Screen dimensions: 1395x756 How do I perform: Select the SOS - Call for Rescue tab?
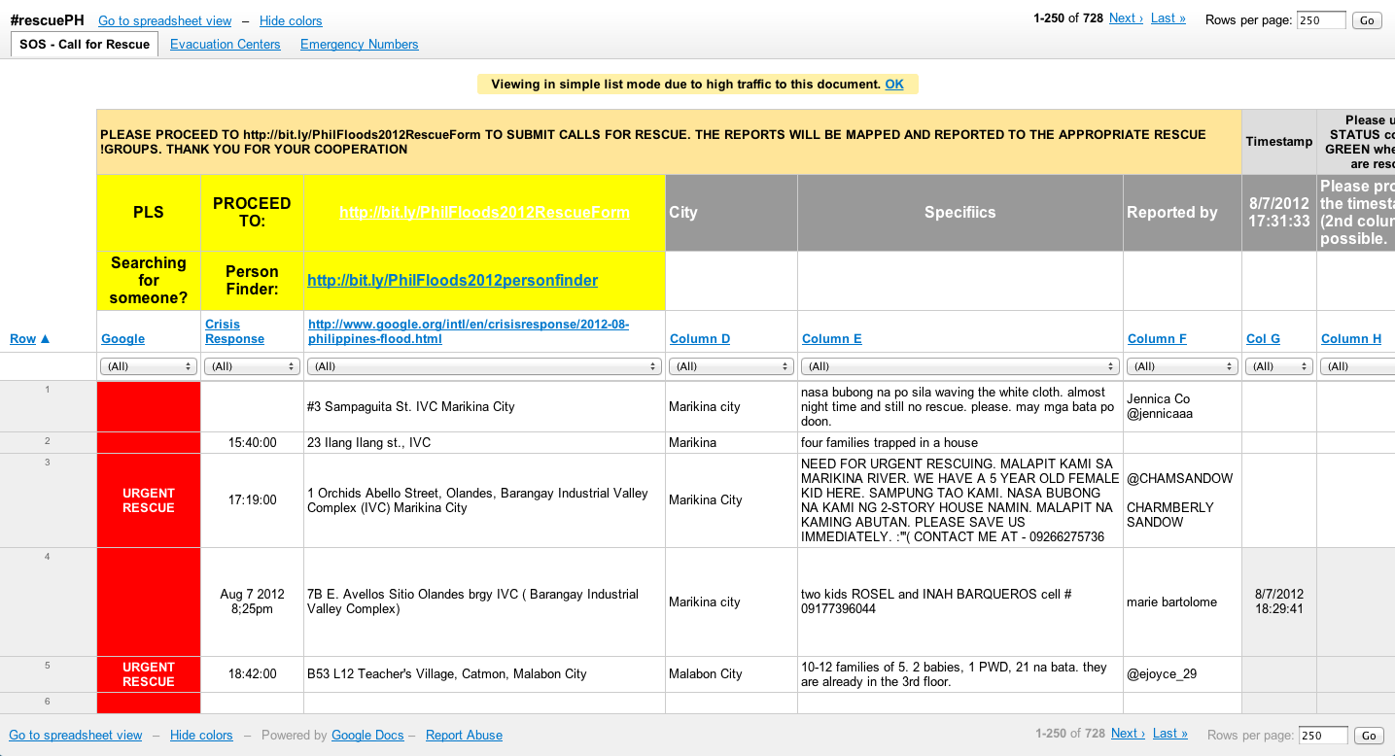point(85,45)
